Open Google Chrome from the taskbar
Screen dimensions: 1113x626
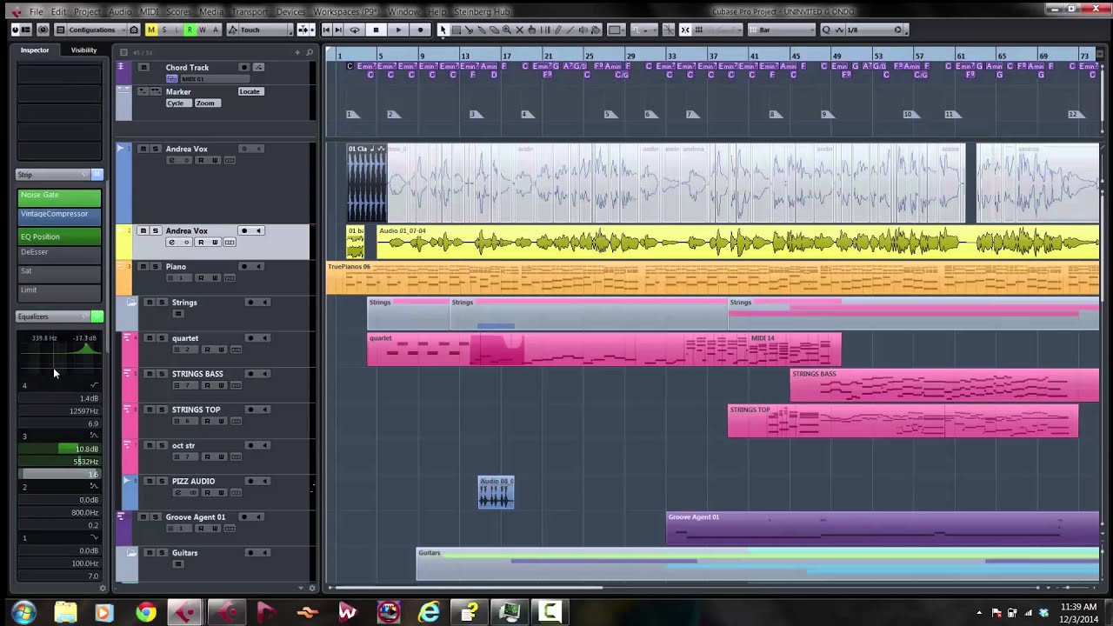tap(146, 613)
